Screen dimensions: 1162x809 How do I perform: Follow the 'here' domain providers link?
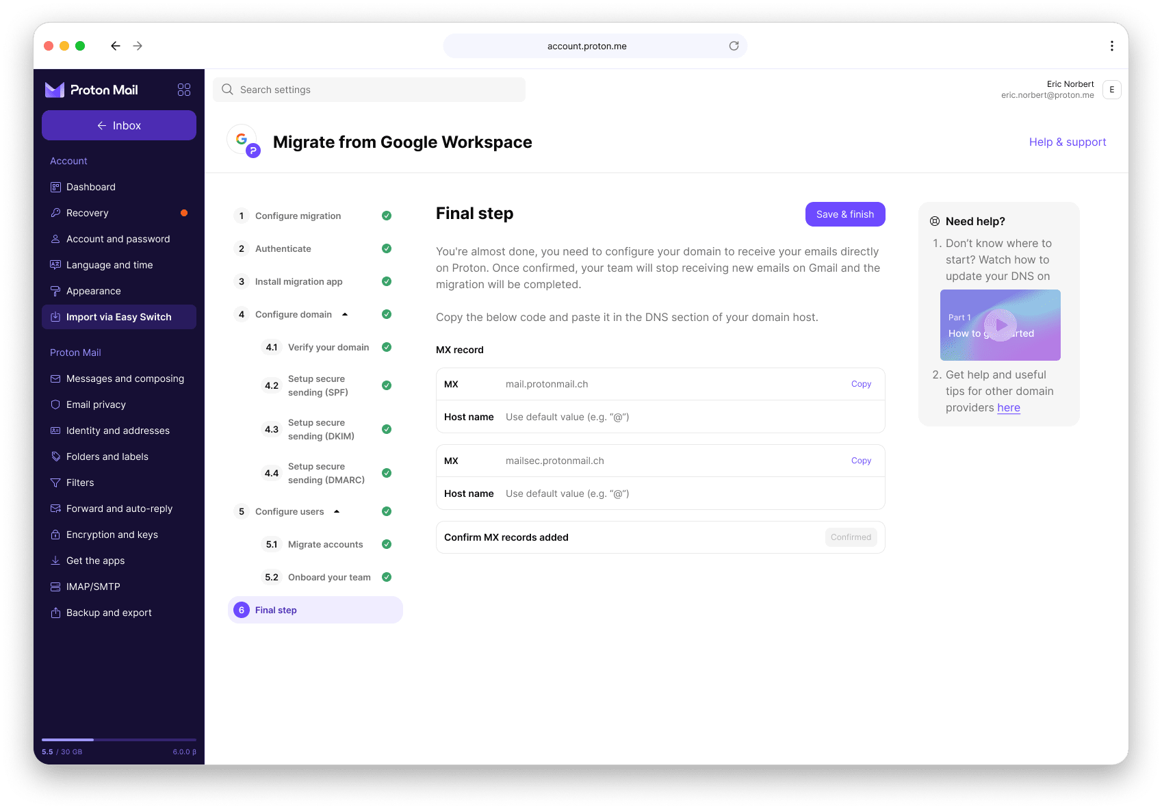coord(1009,407)
